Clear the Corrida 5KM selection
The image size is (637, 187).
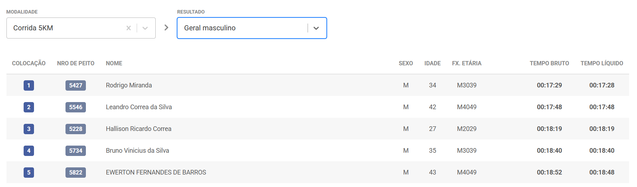[x=128, y=28]
